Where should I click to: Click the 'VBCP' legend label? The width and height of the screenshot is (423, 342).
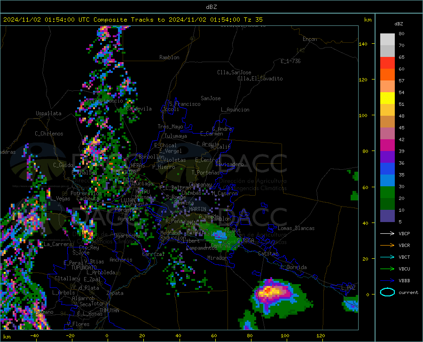pos(404,233)
